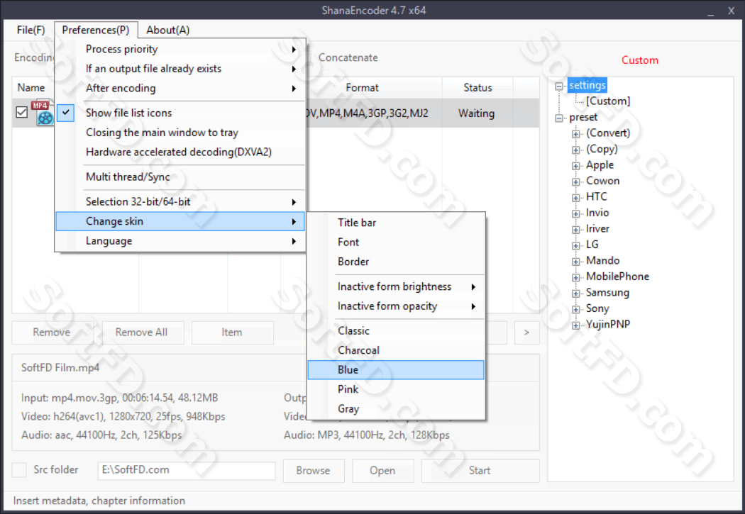Uncheck Show file list icons option
Image resolution: width=745 pixels, height=514 pixels.
pyautogui.click(x=180, y=113)
